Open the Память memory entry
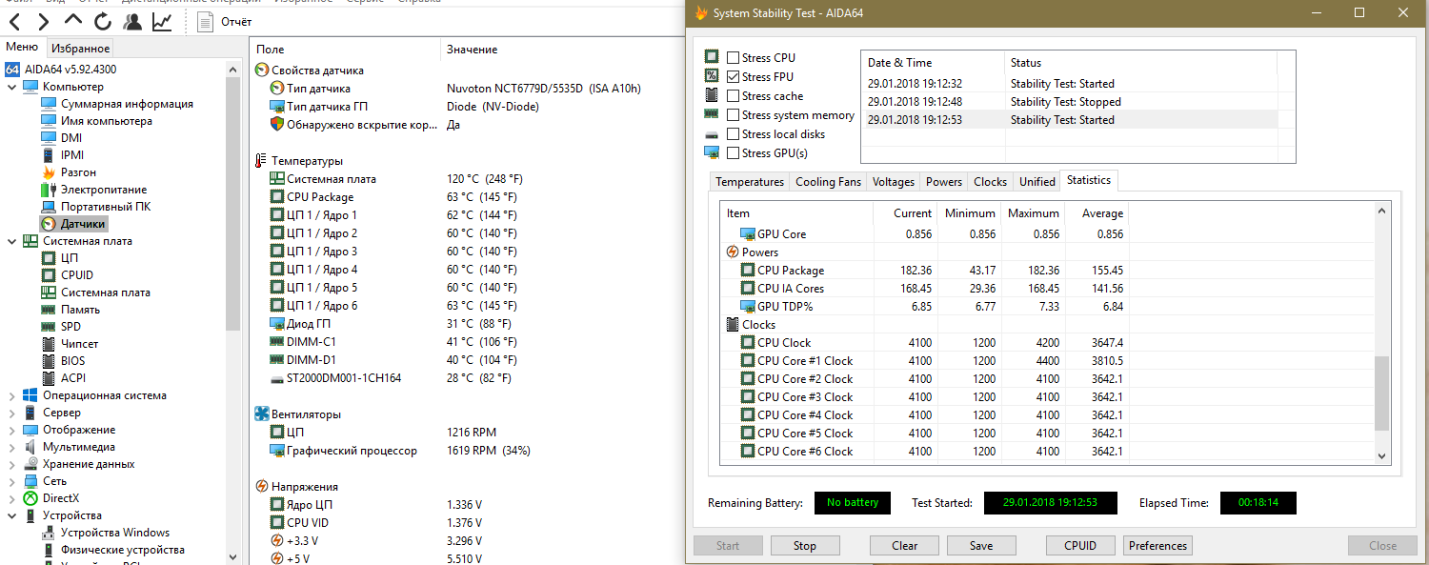 pyautogui.click(x=80, y=310)
